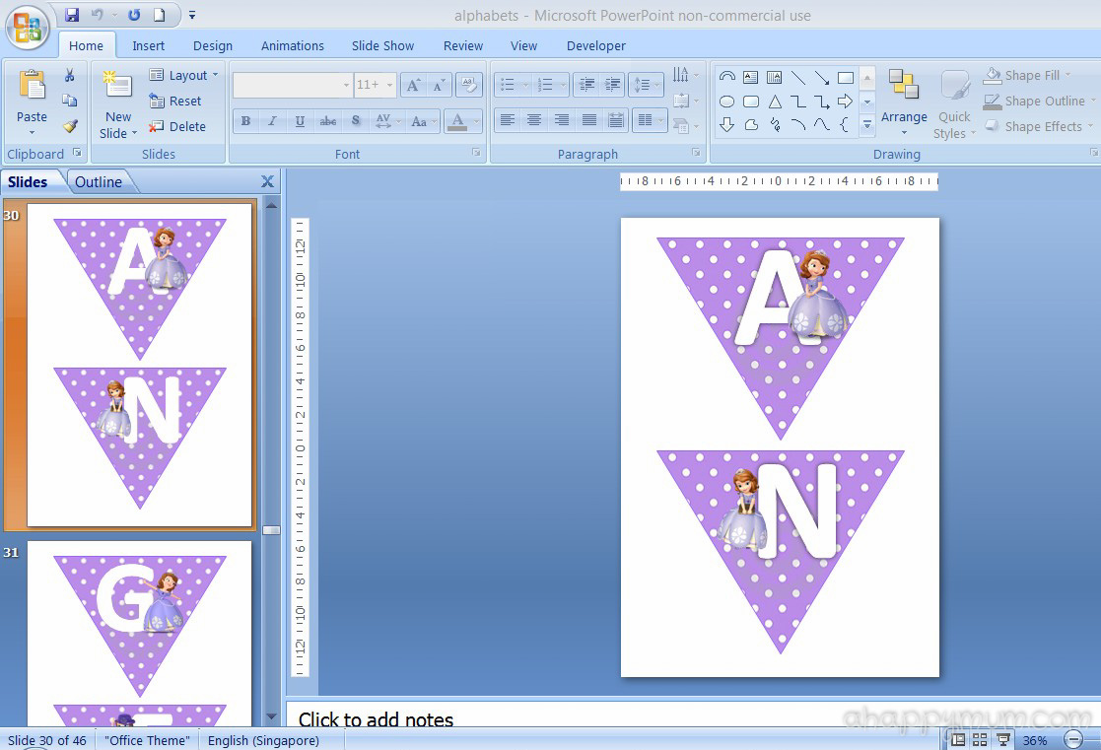Open the font size dropdown showing 11+
This screenshot has height=750, width=1101.
[x=389, y=85]
